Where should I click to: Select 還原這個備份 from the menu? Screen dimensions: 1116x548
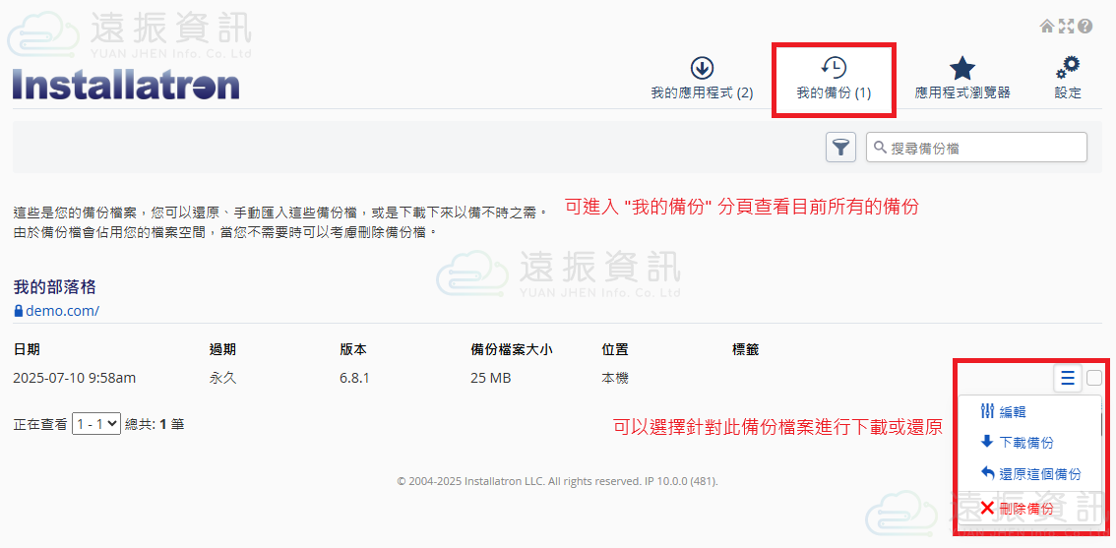click(1039, 474)
